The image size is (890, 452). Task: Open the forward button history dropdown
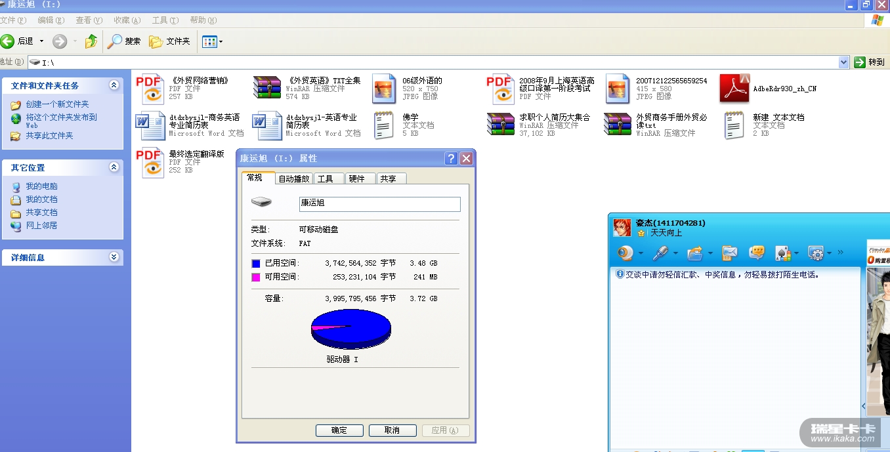click(75, 41)
